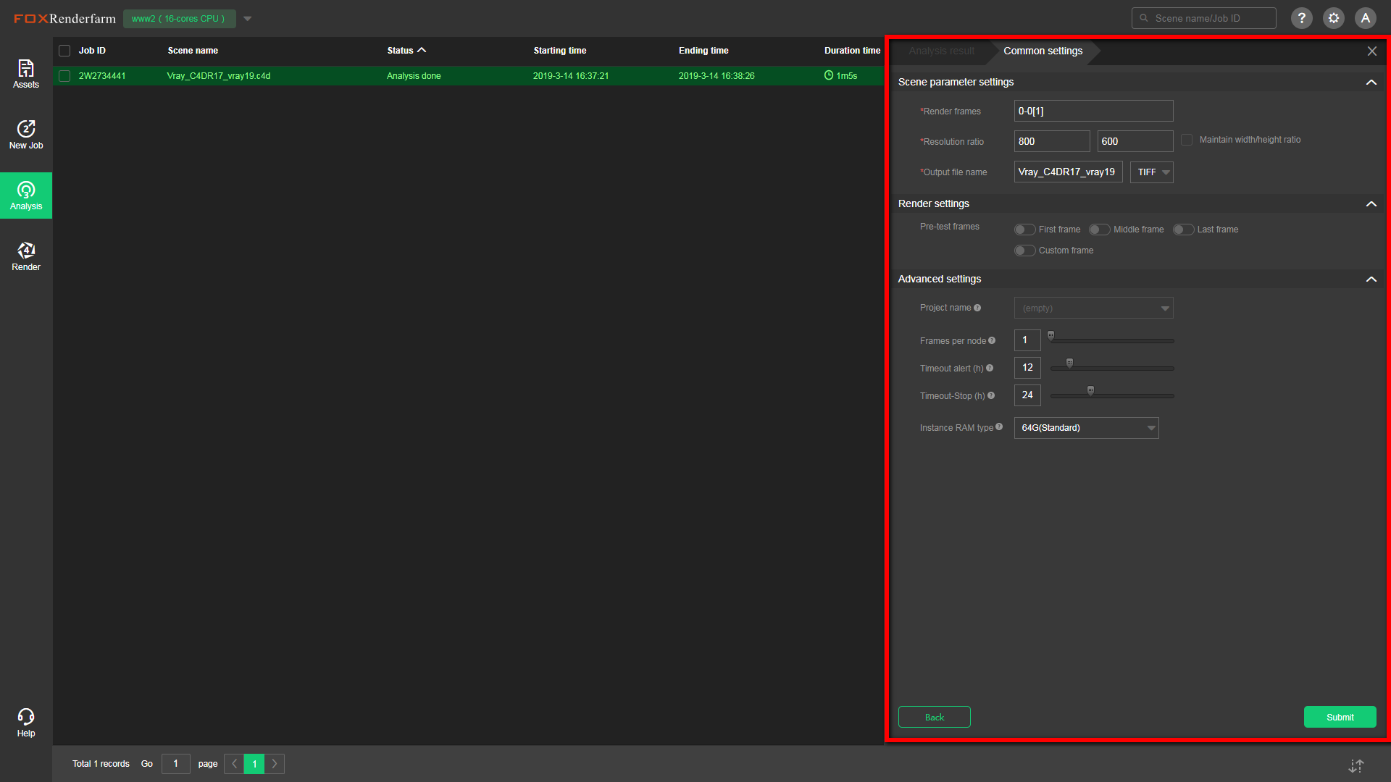Click the Render frames input field
This screenshot has height=782, width=1391.
point(1093,111)
